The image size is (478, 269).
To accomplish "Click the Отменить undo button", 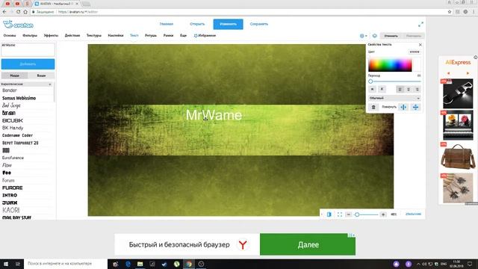I will click(391, 36).
